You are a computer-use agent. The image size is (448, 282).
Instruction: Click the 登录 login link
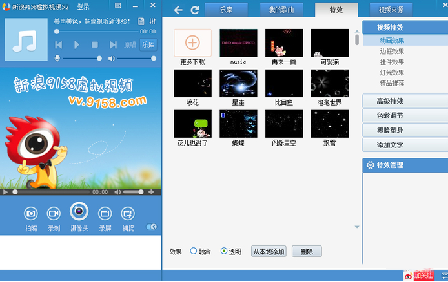[83, 6]
